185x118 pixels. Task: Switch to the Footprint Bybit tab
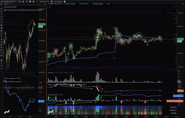(70, 4)
